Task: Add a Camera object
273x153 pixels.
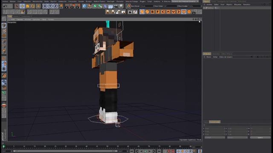Action: (x=116, y=6)
